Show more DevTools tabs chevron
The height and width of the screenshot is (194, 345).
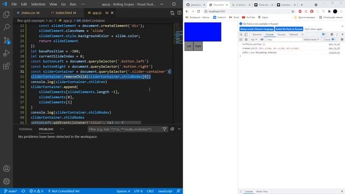pyautogui.click(x=302, y=34)
